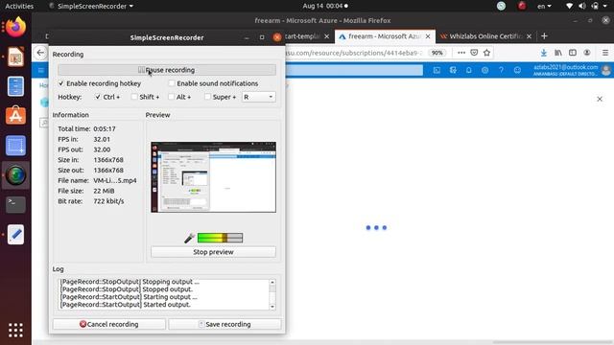Open Azure directory and subscription filter icon
The width and height of the screenshot is (614, 345).
click(x=453, y=70)
